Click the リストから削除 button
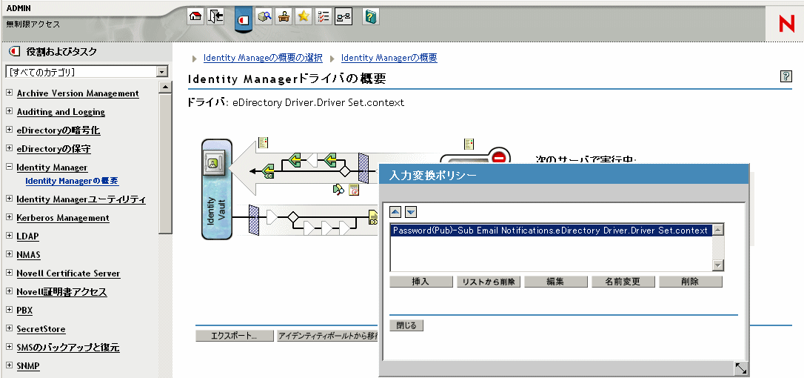The image size is (804, 378). [x=489, y=282]
